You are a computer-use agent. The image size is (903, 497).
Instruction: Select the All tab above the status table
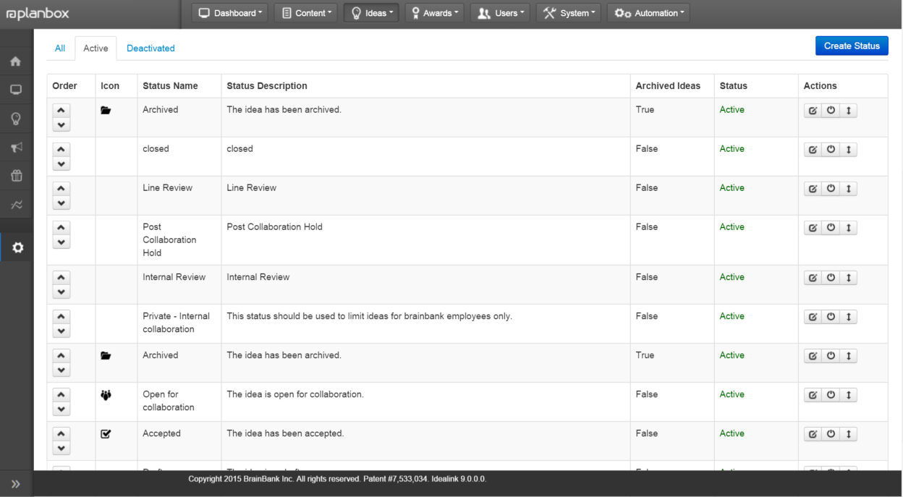click(60, 48)
